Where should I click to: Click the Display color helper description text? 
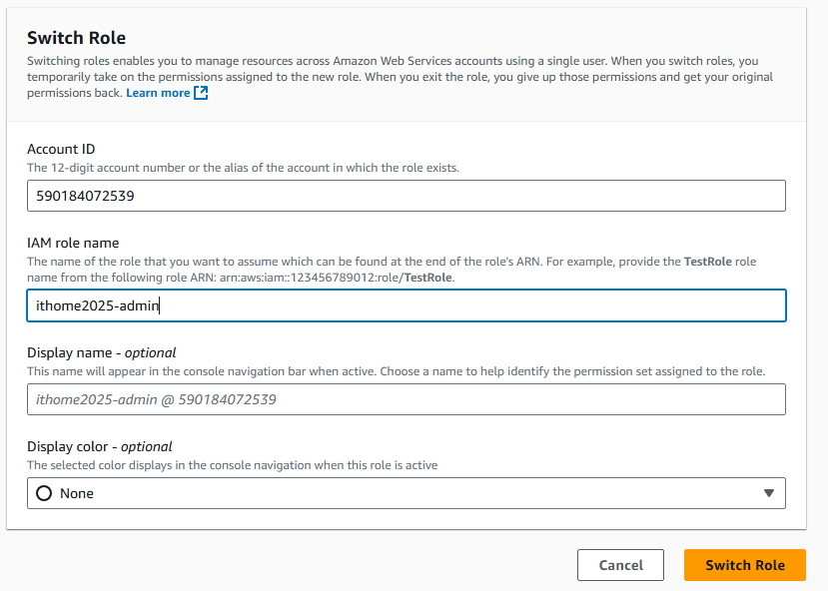(232, 465)
